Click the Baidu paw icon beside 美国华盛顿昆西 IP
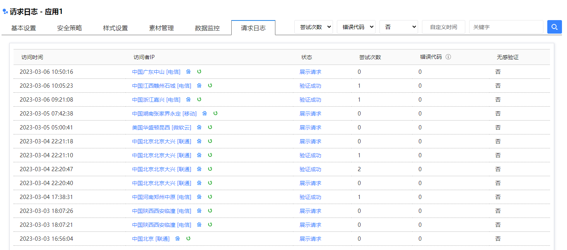Image resolution: width=567 pixels, height=250 pixels. click(x=199, y=127)
